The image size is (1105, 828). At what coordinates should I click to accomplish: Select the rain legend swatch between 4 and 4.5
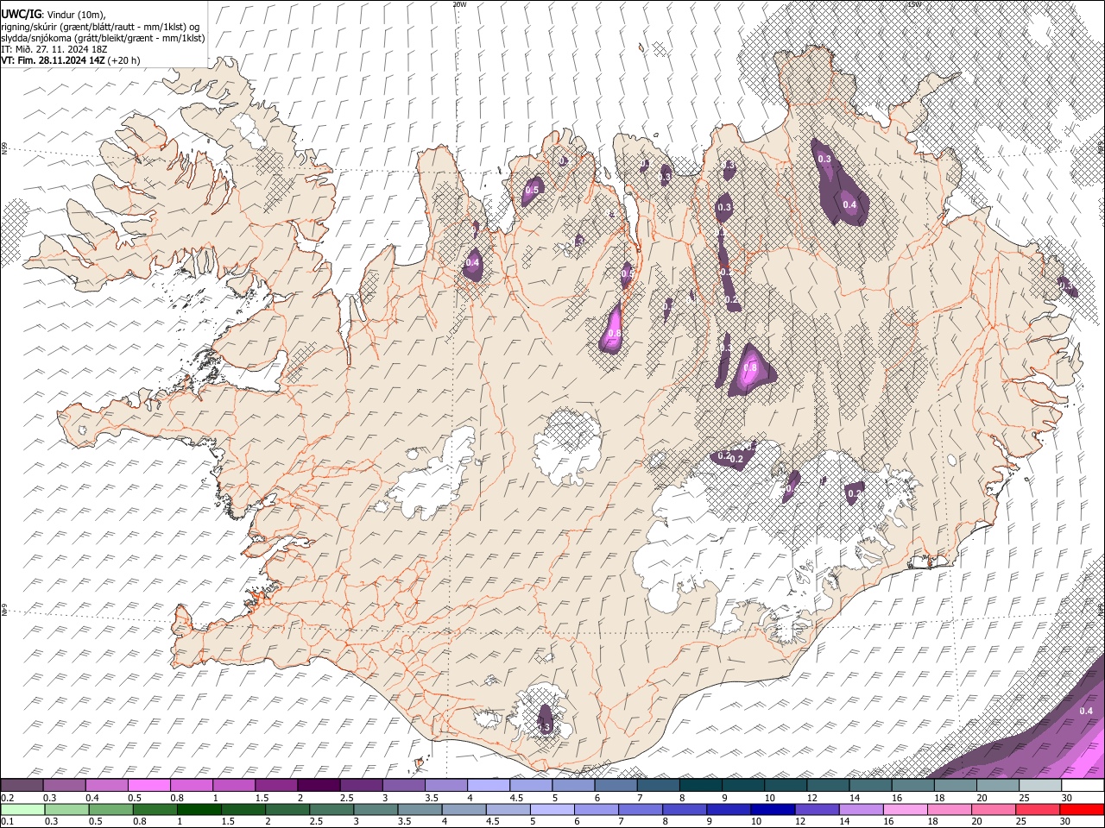463,810
